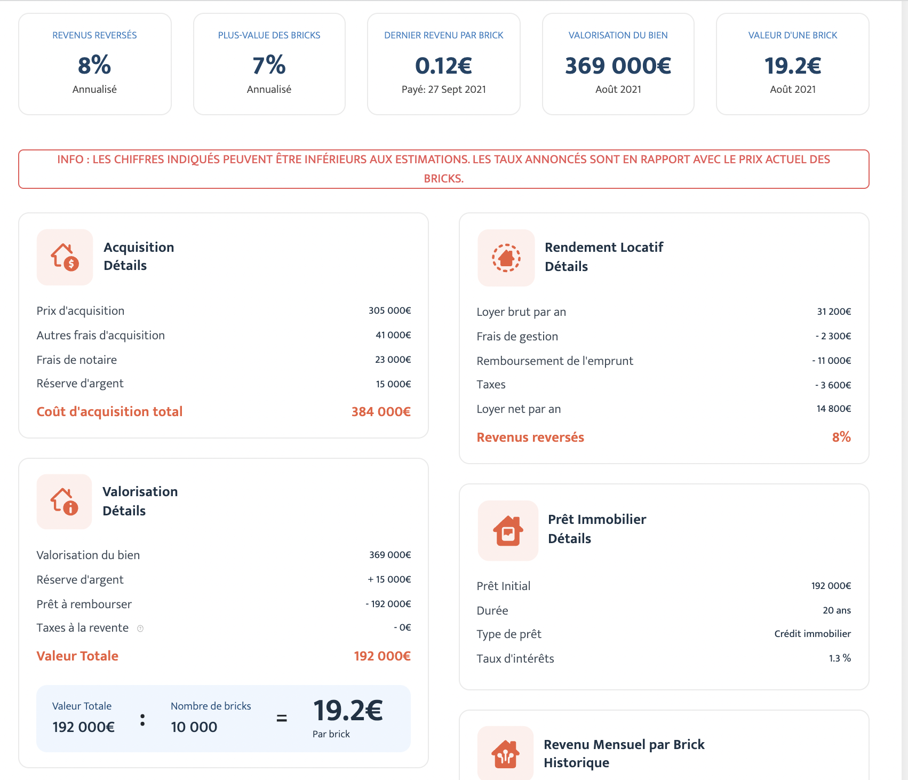Image resolution: width=908 pixels, height=780 pixels.
Task: Click the Valorisation du Bien 369 000€ card
Action: (x=618, y=64)
